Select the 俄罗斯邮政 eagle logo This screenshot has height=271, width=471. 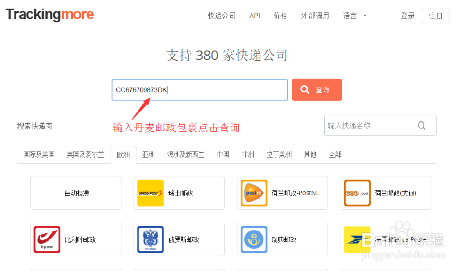150,239
